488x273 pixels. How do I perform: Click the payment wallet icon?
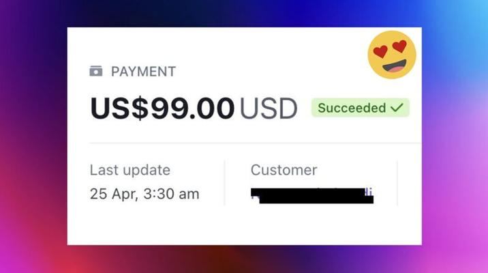click(96, 71)
